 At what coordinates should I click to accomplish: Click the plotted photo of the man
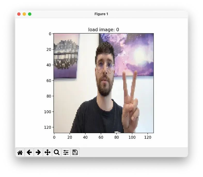[104, 83]
